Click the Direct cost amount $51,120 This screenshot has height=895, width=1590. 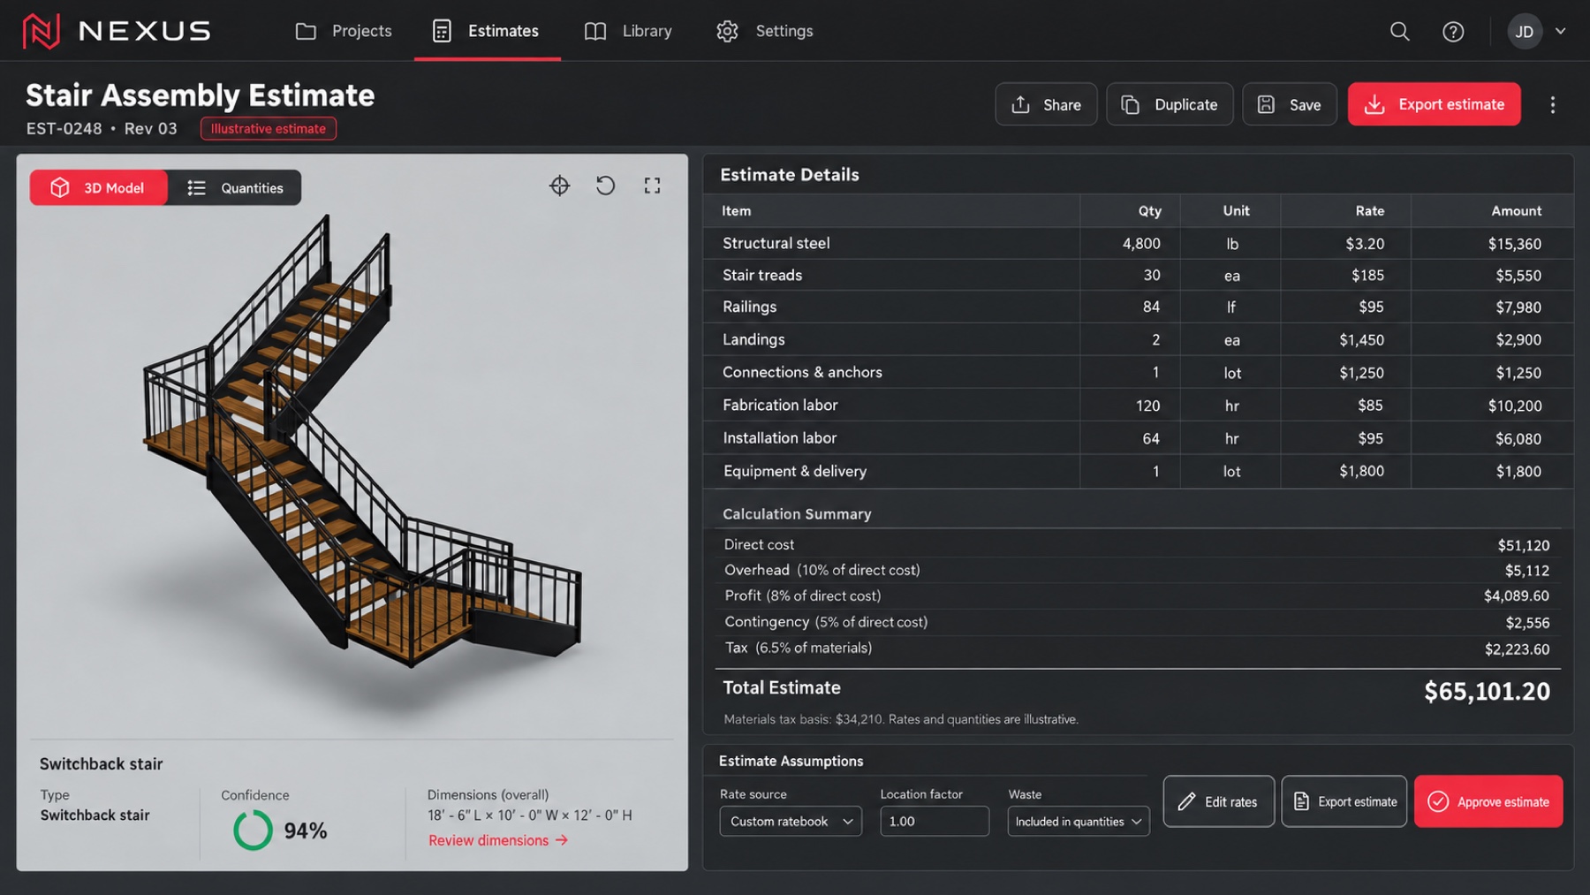1523,545
